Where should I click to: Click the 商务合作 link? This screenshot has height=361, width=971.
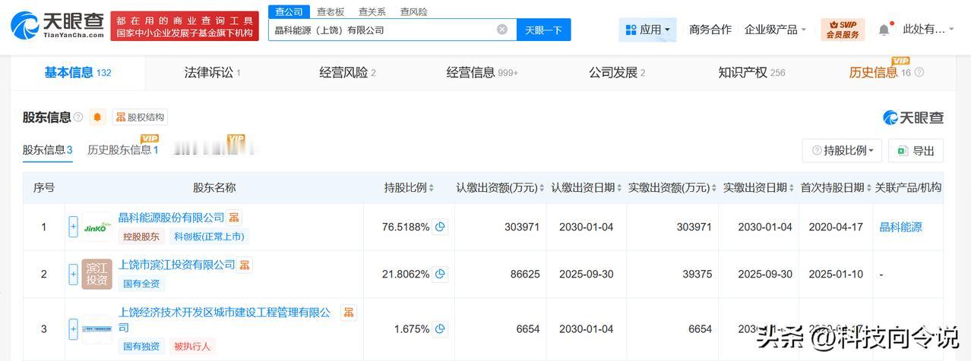[710, 30]
